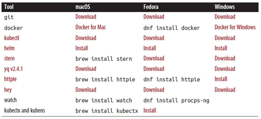Click the httpie tool link
Viewport: 261px width, 119px height.
coord(10,79)
